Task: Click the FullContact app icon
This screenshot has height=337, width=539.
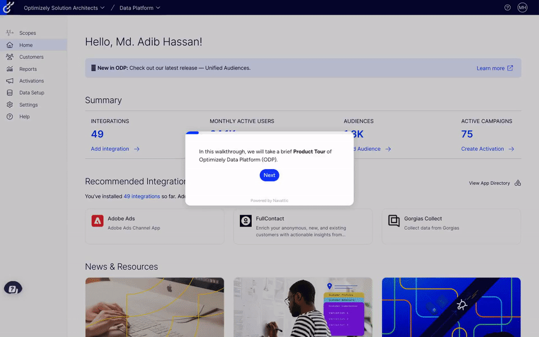Action: (x=246, y=221)
